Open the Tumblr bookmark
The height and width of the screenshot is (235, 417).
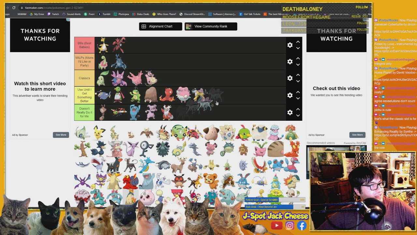(x=104, y=14)
